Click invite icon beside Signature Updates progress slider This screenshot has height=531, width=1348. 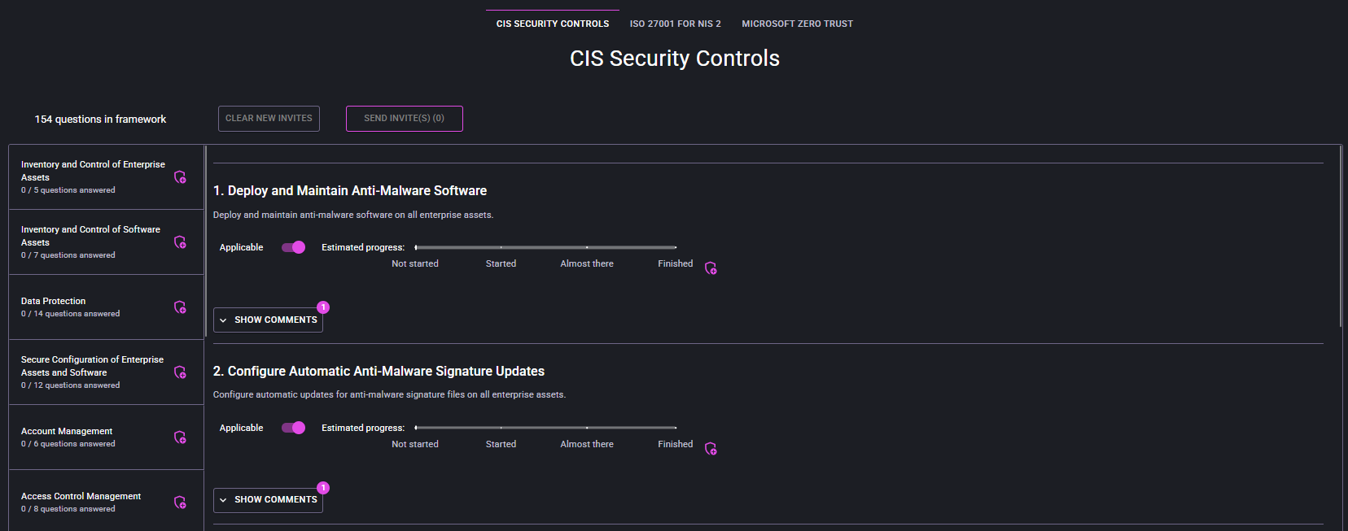click(x=711, y=449)
